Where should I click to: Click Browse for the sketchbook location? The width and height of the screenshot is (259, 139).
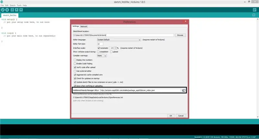(180, 35)
